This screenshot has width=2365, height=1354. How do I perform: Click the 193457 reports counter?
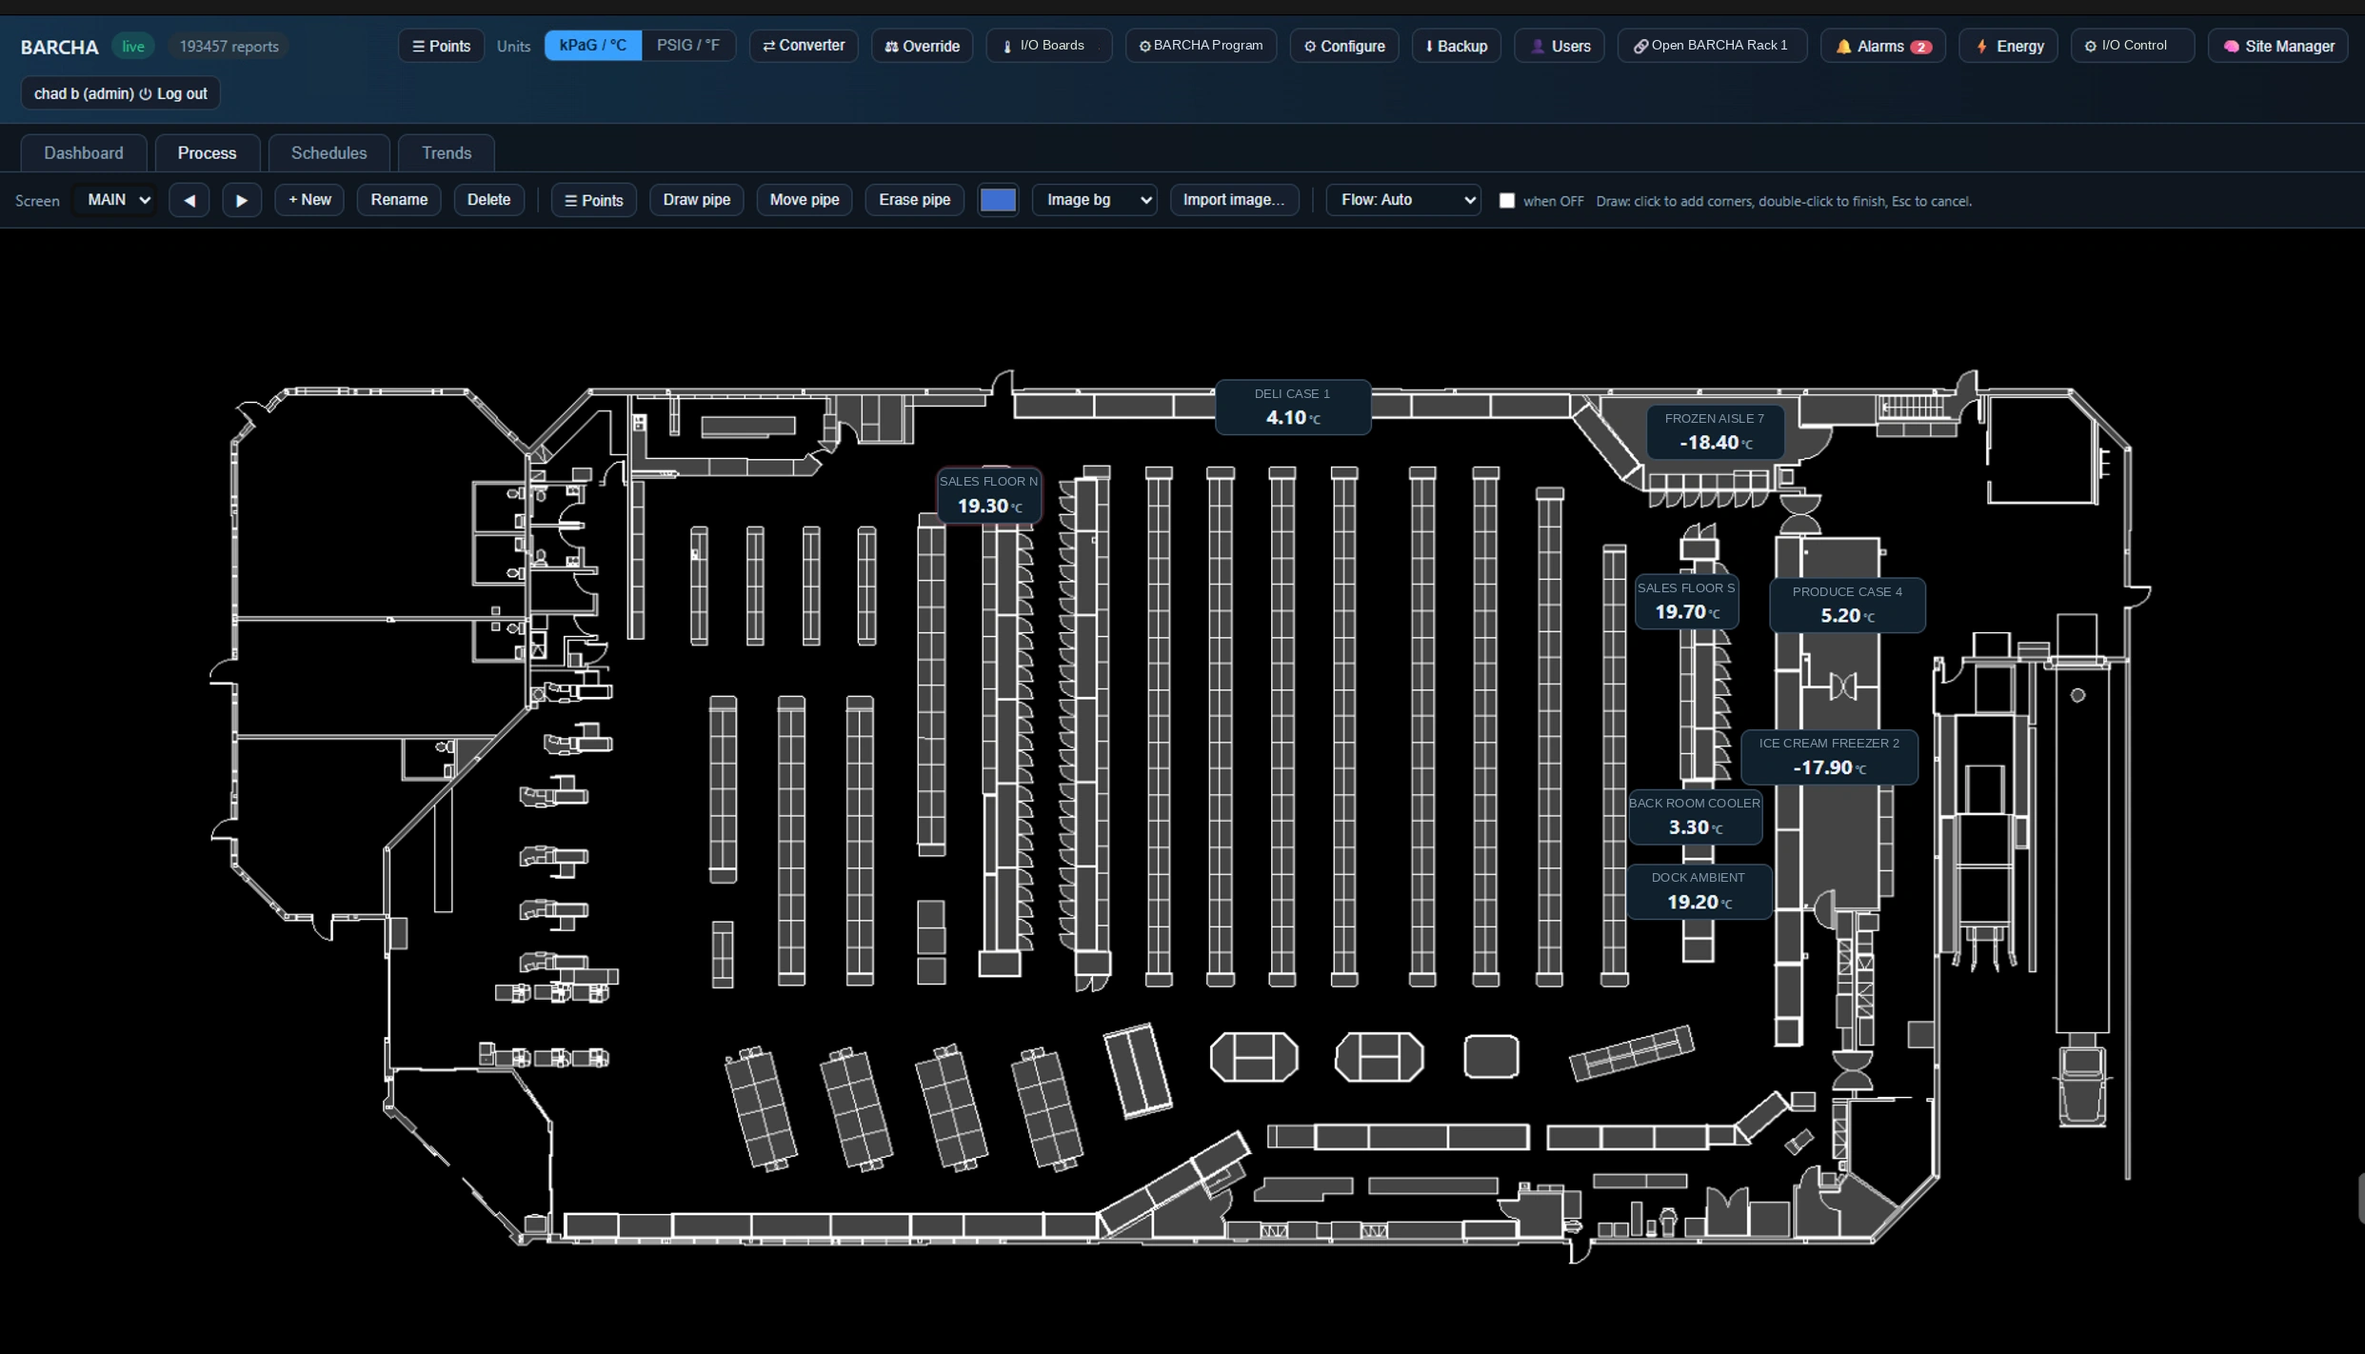tap(229, 46)
